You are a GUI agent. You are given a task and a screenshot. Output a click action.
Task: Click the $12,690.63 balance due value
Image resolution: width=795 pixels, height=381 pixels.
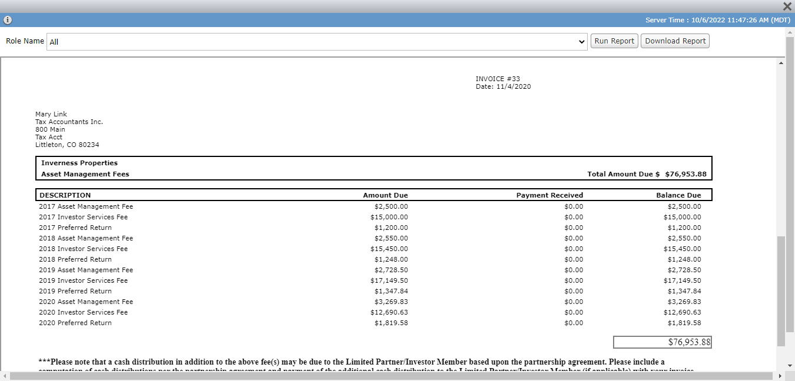click(x=683, y=312)
